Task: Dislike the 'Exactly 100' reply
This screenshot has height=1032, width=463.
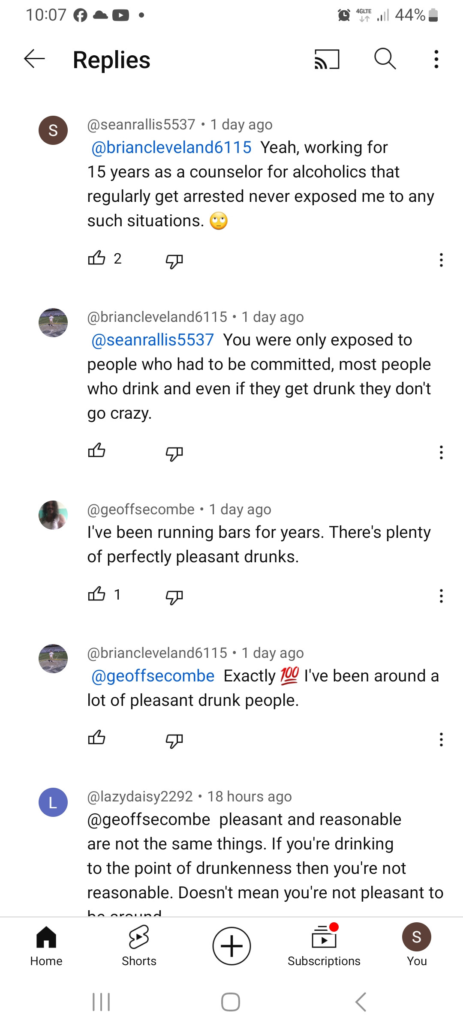Action: [x=174, y=740]
